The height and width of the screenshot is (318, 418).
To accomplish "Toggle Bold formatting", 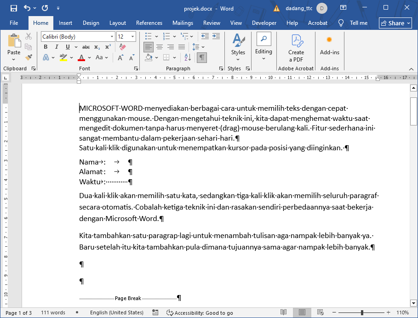I will (46, 47).
